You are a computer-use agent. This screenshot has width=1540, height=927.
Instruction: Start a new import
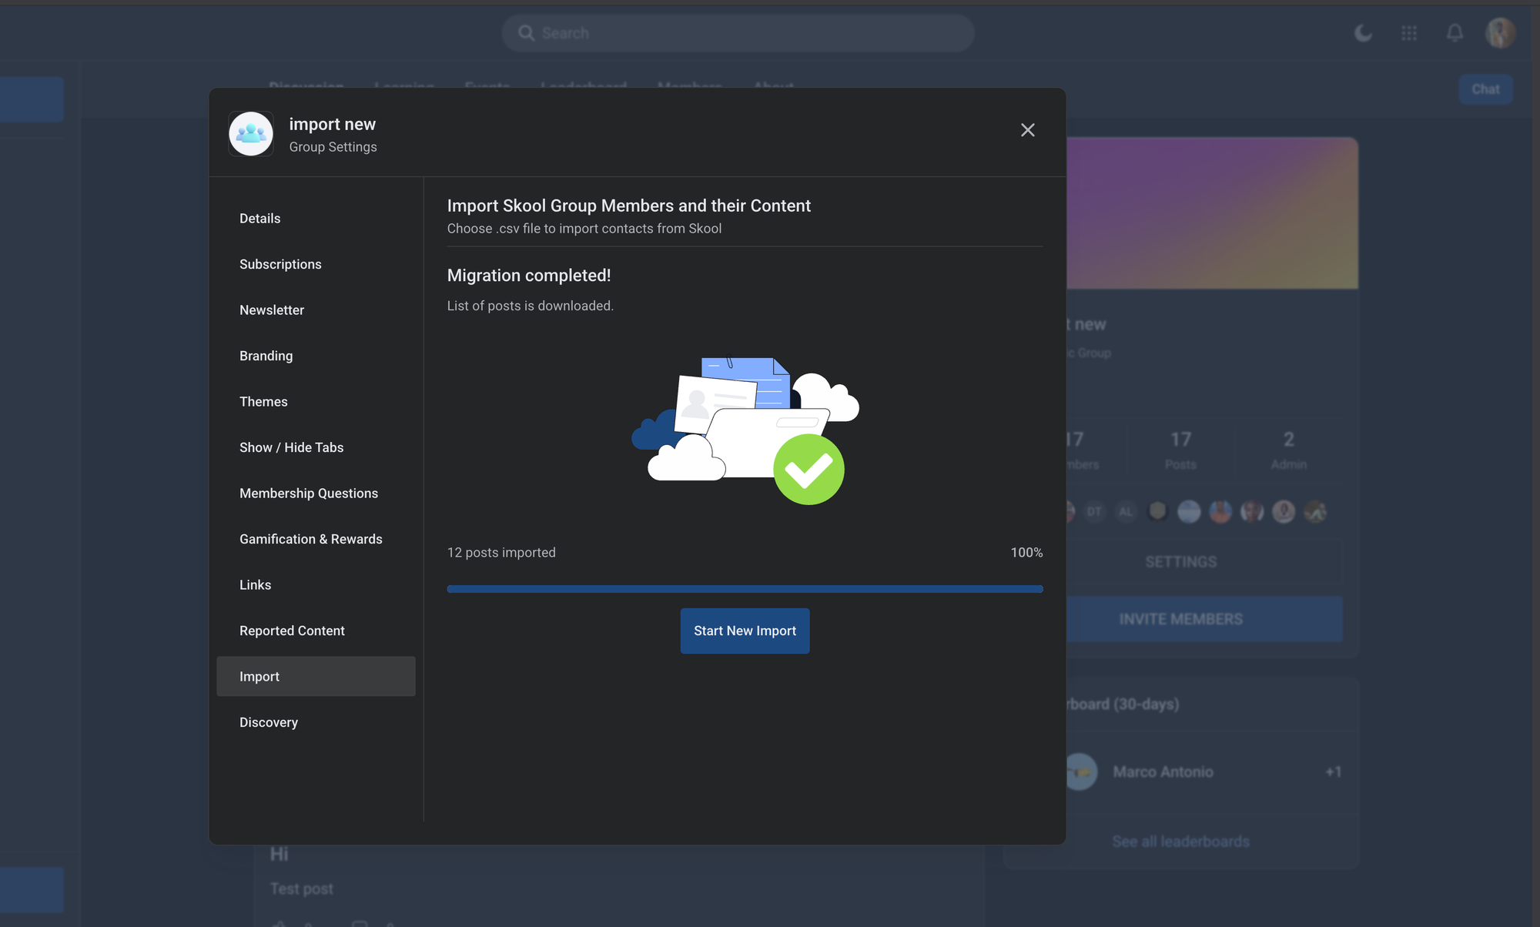[745, 631]
